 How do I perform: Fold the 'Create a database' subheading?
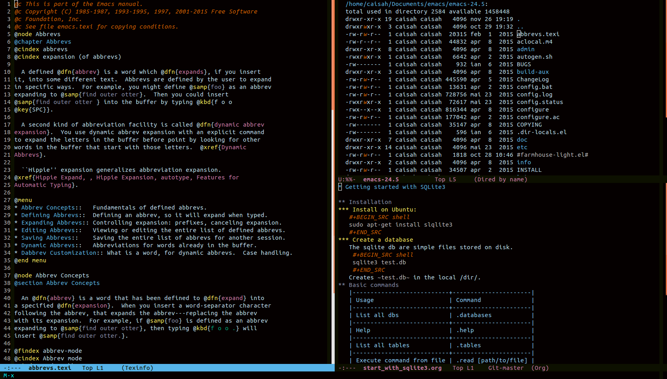[376, 240]
